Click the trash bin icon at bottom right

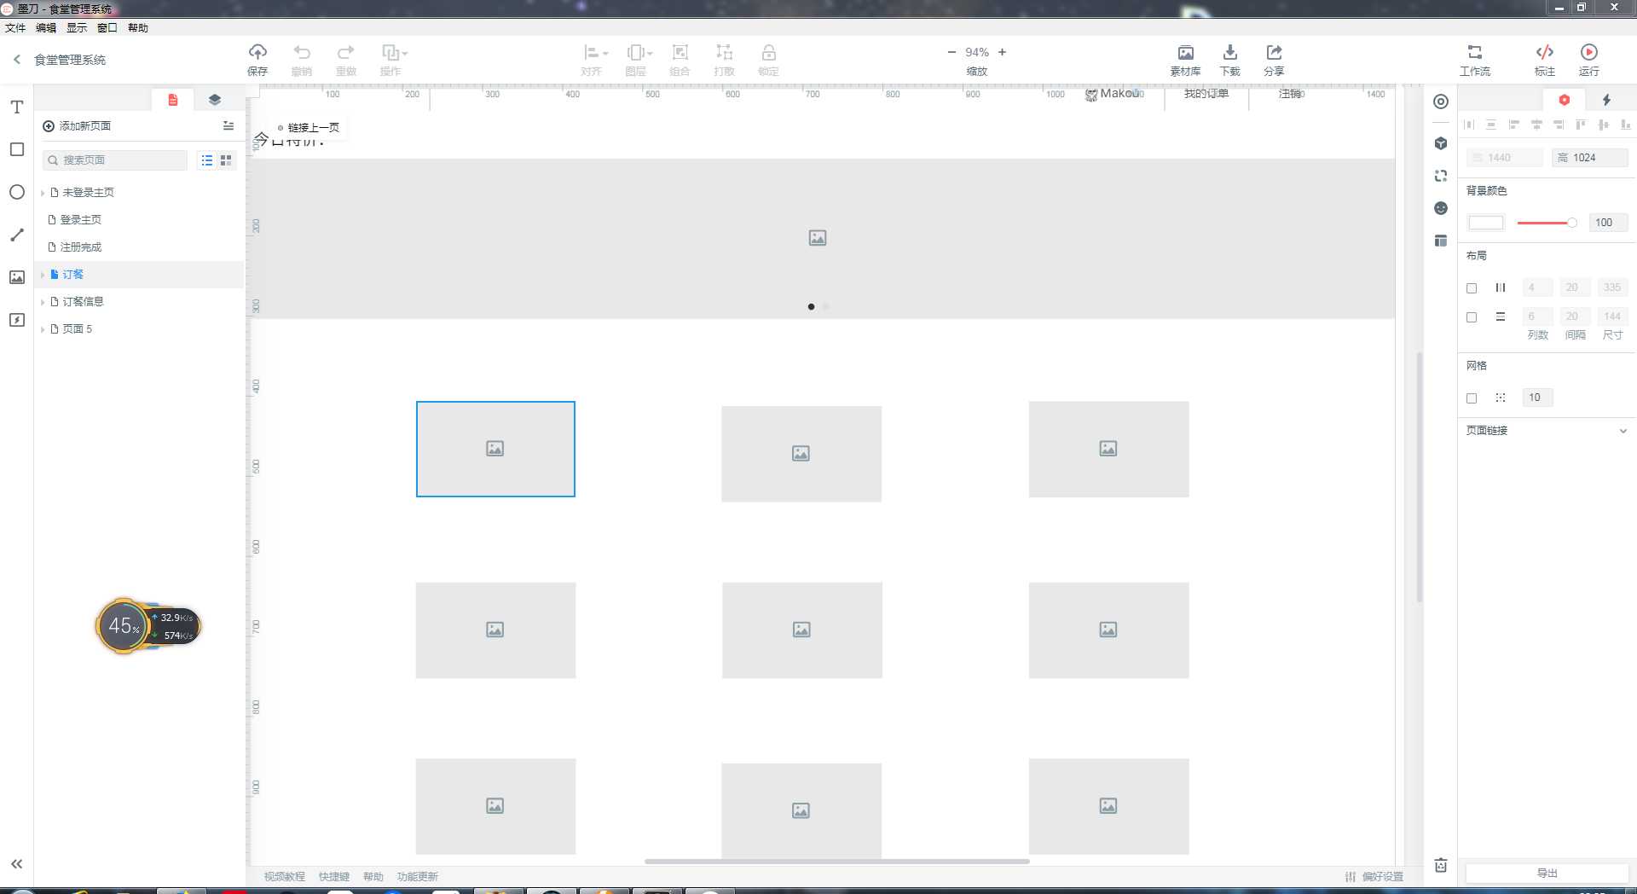1441,865
